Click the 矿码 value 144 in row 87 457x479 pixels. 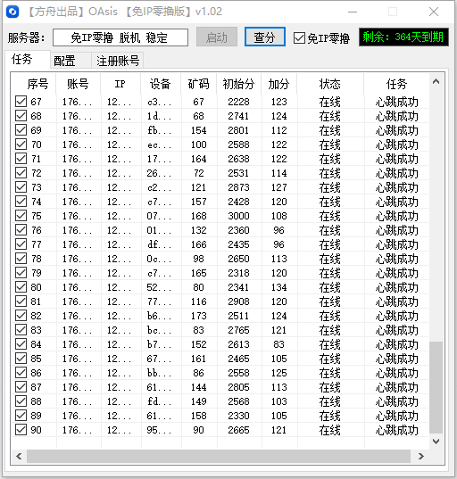[x=199, y=387]
